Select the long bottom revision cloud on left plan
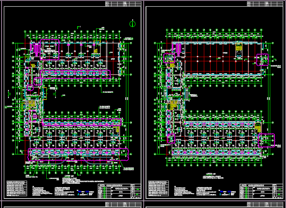Viewport: 286px width, 208px height. click(79, 154)
